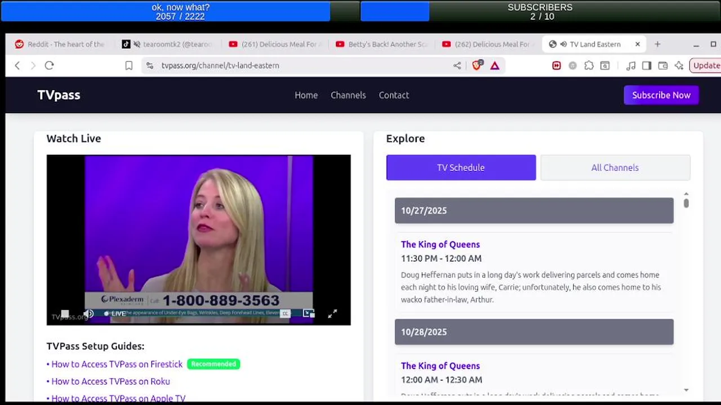Viewport: 721px width, 405px height.
Task: Click the 10/28/2025 date header
Action: 534,332
